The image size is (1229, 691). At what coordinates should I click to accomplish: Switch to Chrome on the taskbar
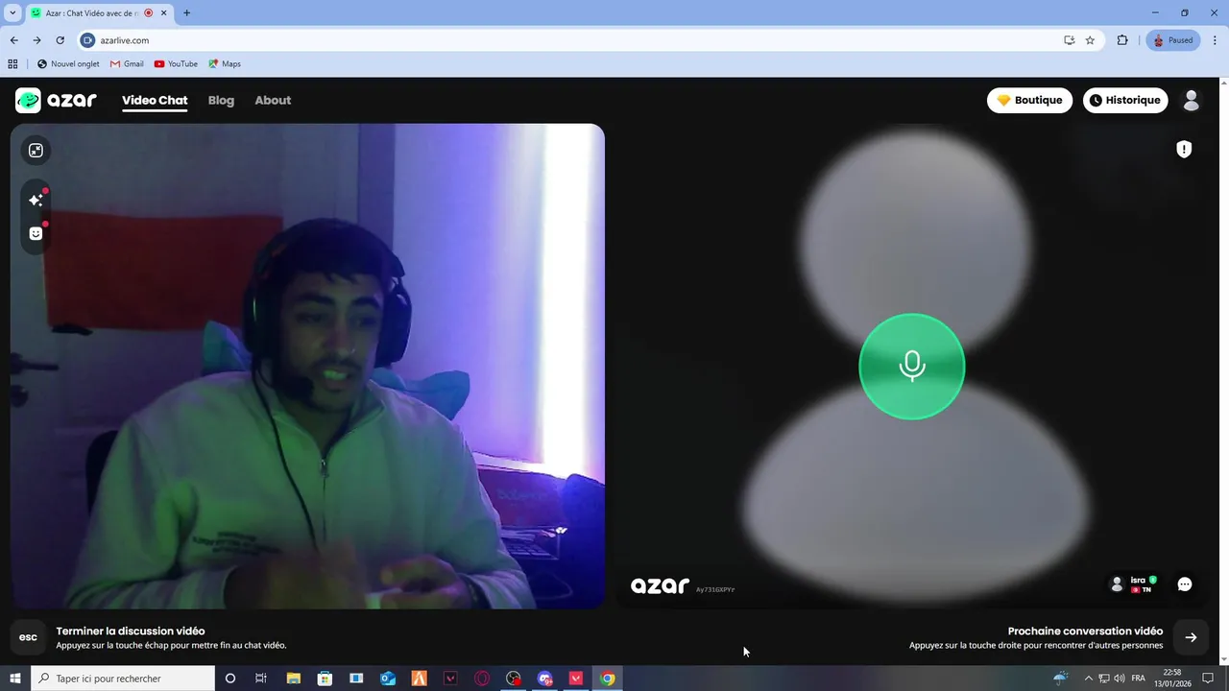tap(608, 679)
